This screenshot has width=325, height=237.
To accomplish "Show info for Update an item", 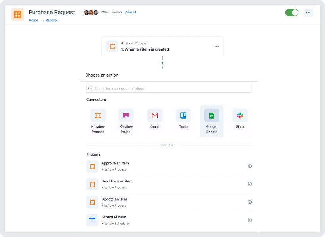I will coord(250,202).
